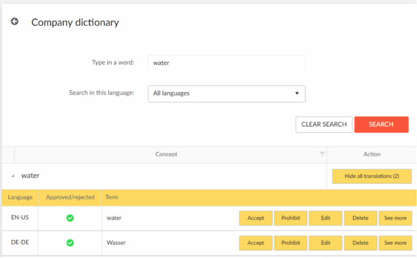Image resolution: width=417 pixels, height=258 pixels.
Task: Prohibit the EN-US term water
Action: click(291, 218)
